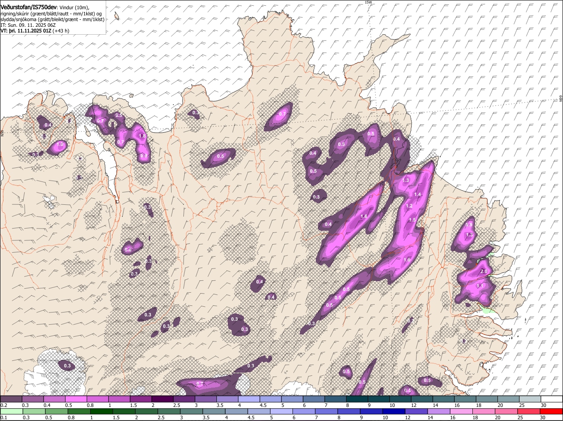The height and width of the screenshot is (421, 563).
Task: Click the "1.4" snowfall value on the map
Action: [418, 194]
